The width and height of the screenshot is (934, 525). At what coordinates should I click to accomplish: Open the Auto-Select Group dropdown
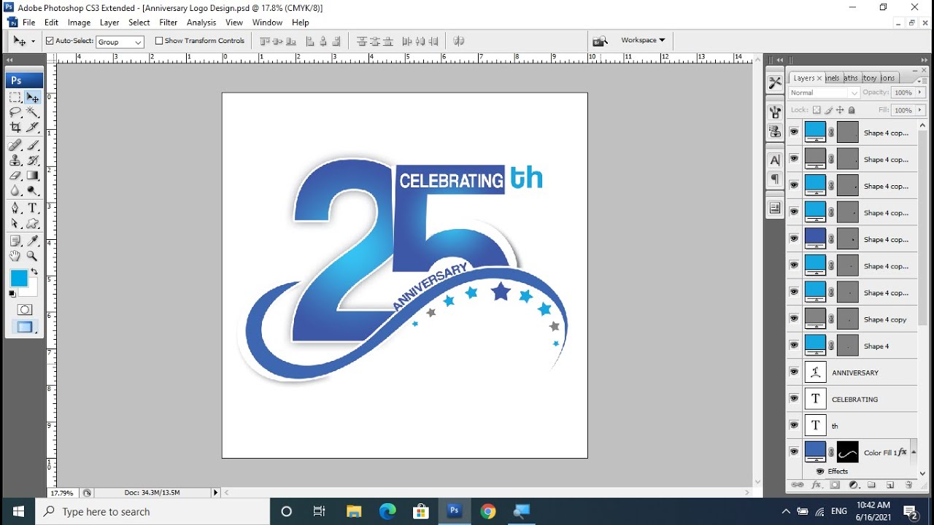pyautogui.click(x=120, y=42)
